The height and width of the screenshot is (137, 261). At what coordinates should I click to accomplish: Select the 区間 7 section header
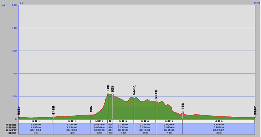click(x=169, y=121)
